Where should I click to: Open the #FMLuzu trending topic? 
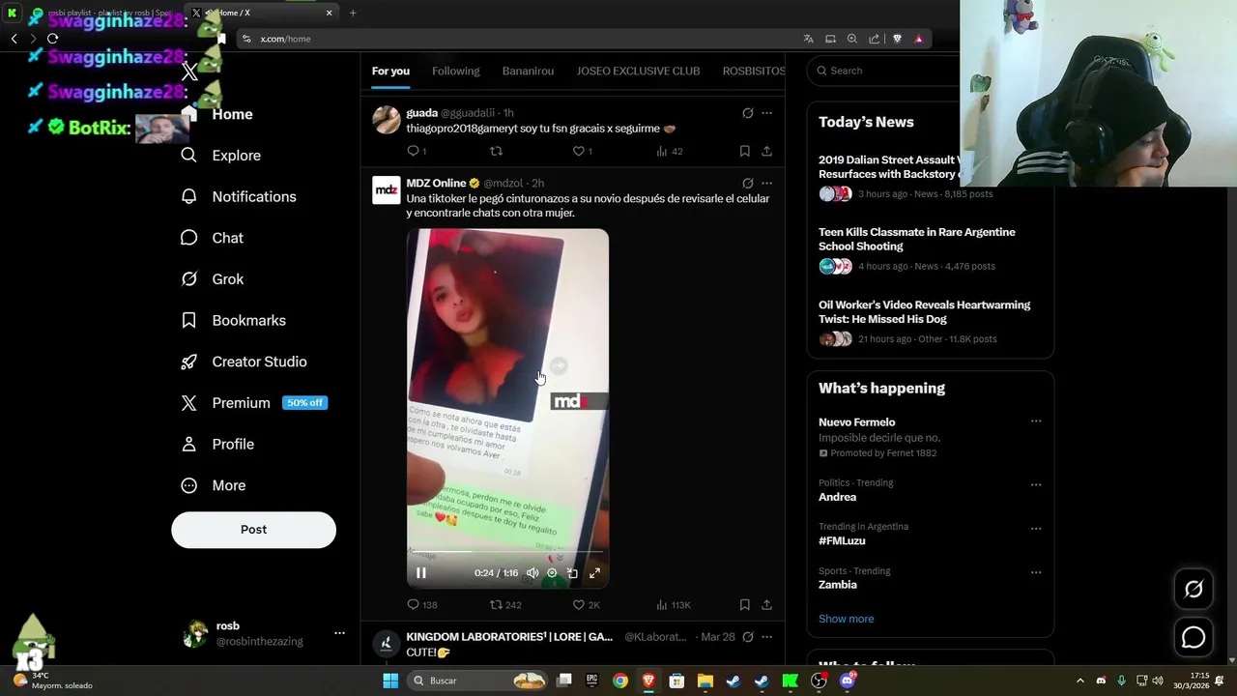click(x=842, y=541)
